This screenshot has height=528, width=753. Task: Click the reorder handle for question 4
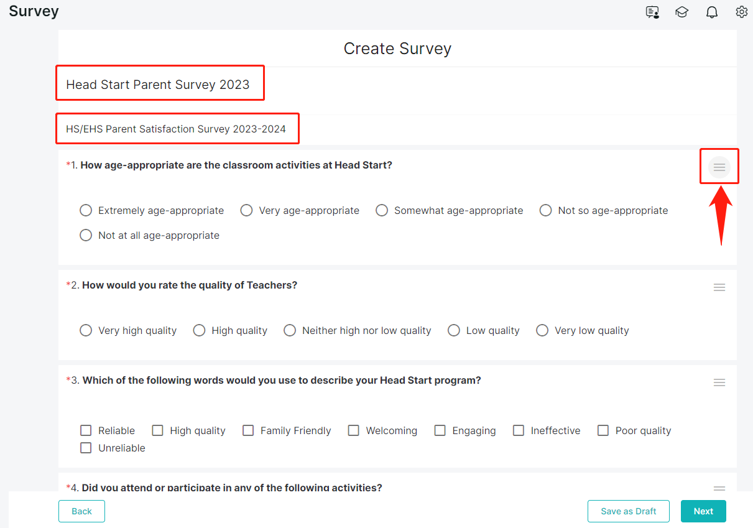(x=719, y=488)
